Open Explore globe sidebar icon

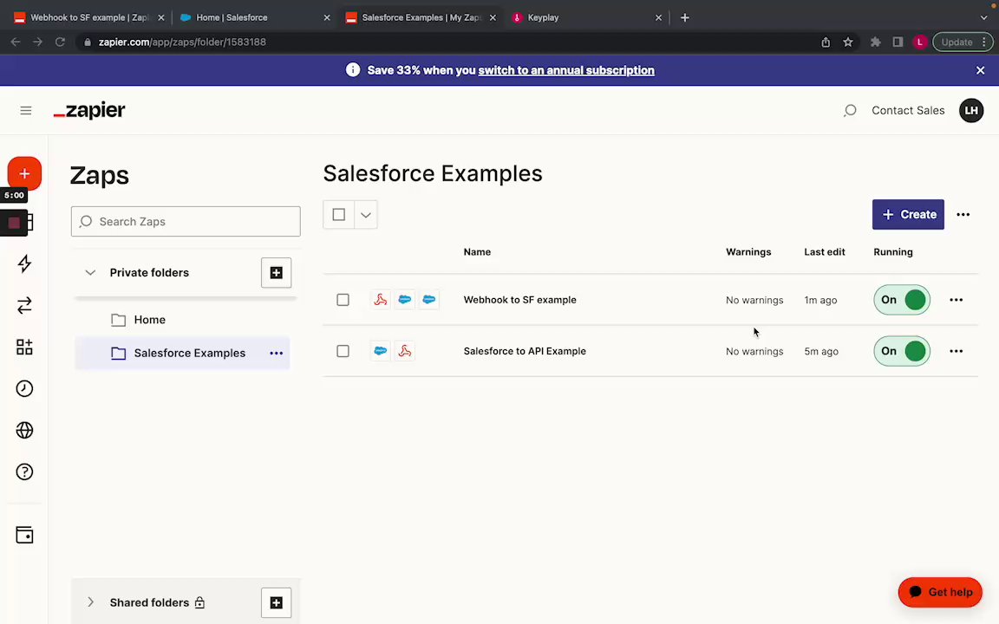pos(24,431)
